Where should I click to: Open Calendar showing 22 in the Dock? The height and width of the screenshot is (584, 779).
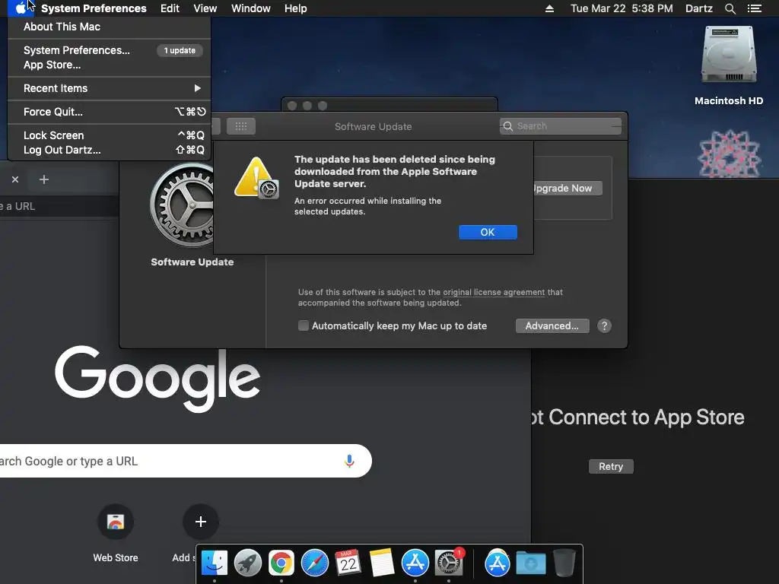[348, 563]
